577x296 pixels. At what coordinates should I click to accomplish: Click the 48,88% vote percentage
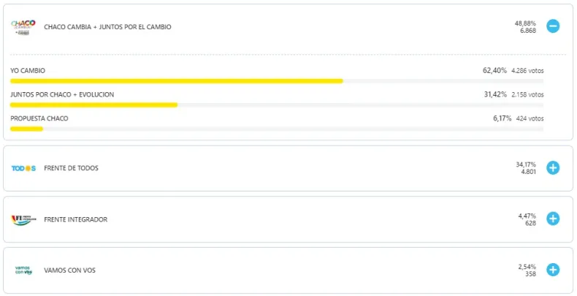[526, 23]
